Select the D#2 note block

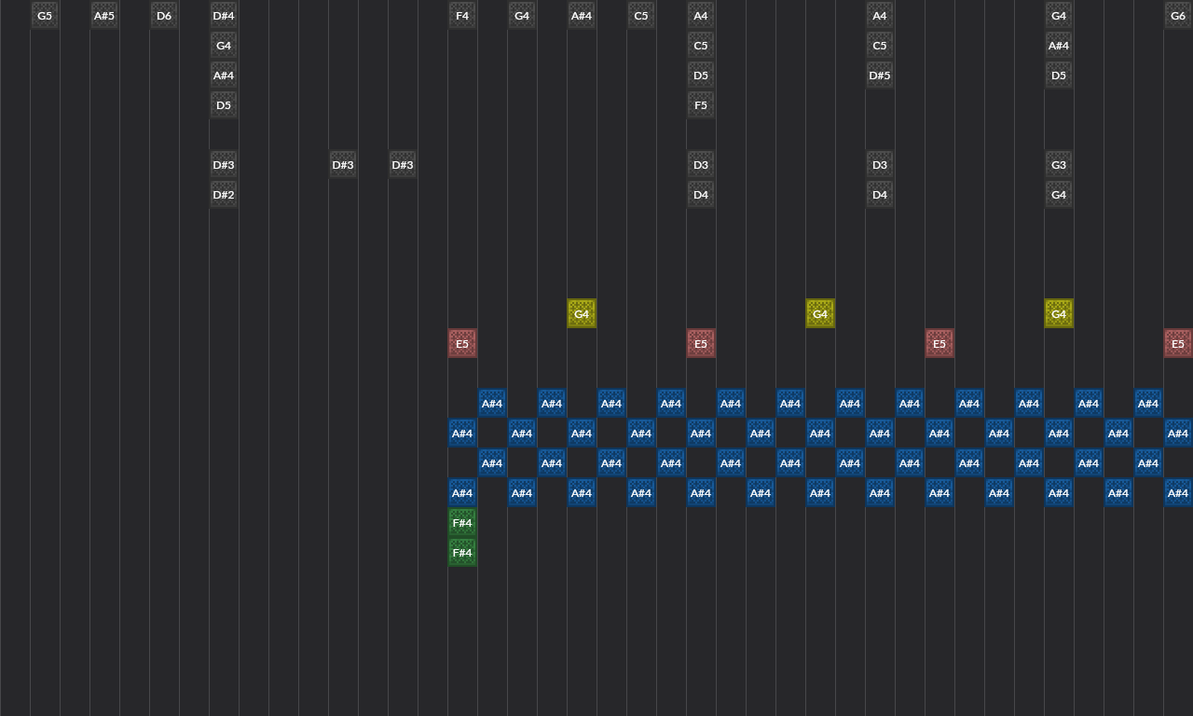coord(224,195)
